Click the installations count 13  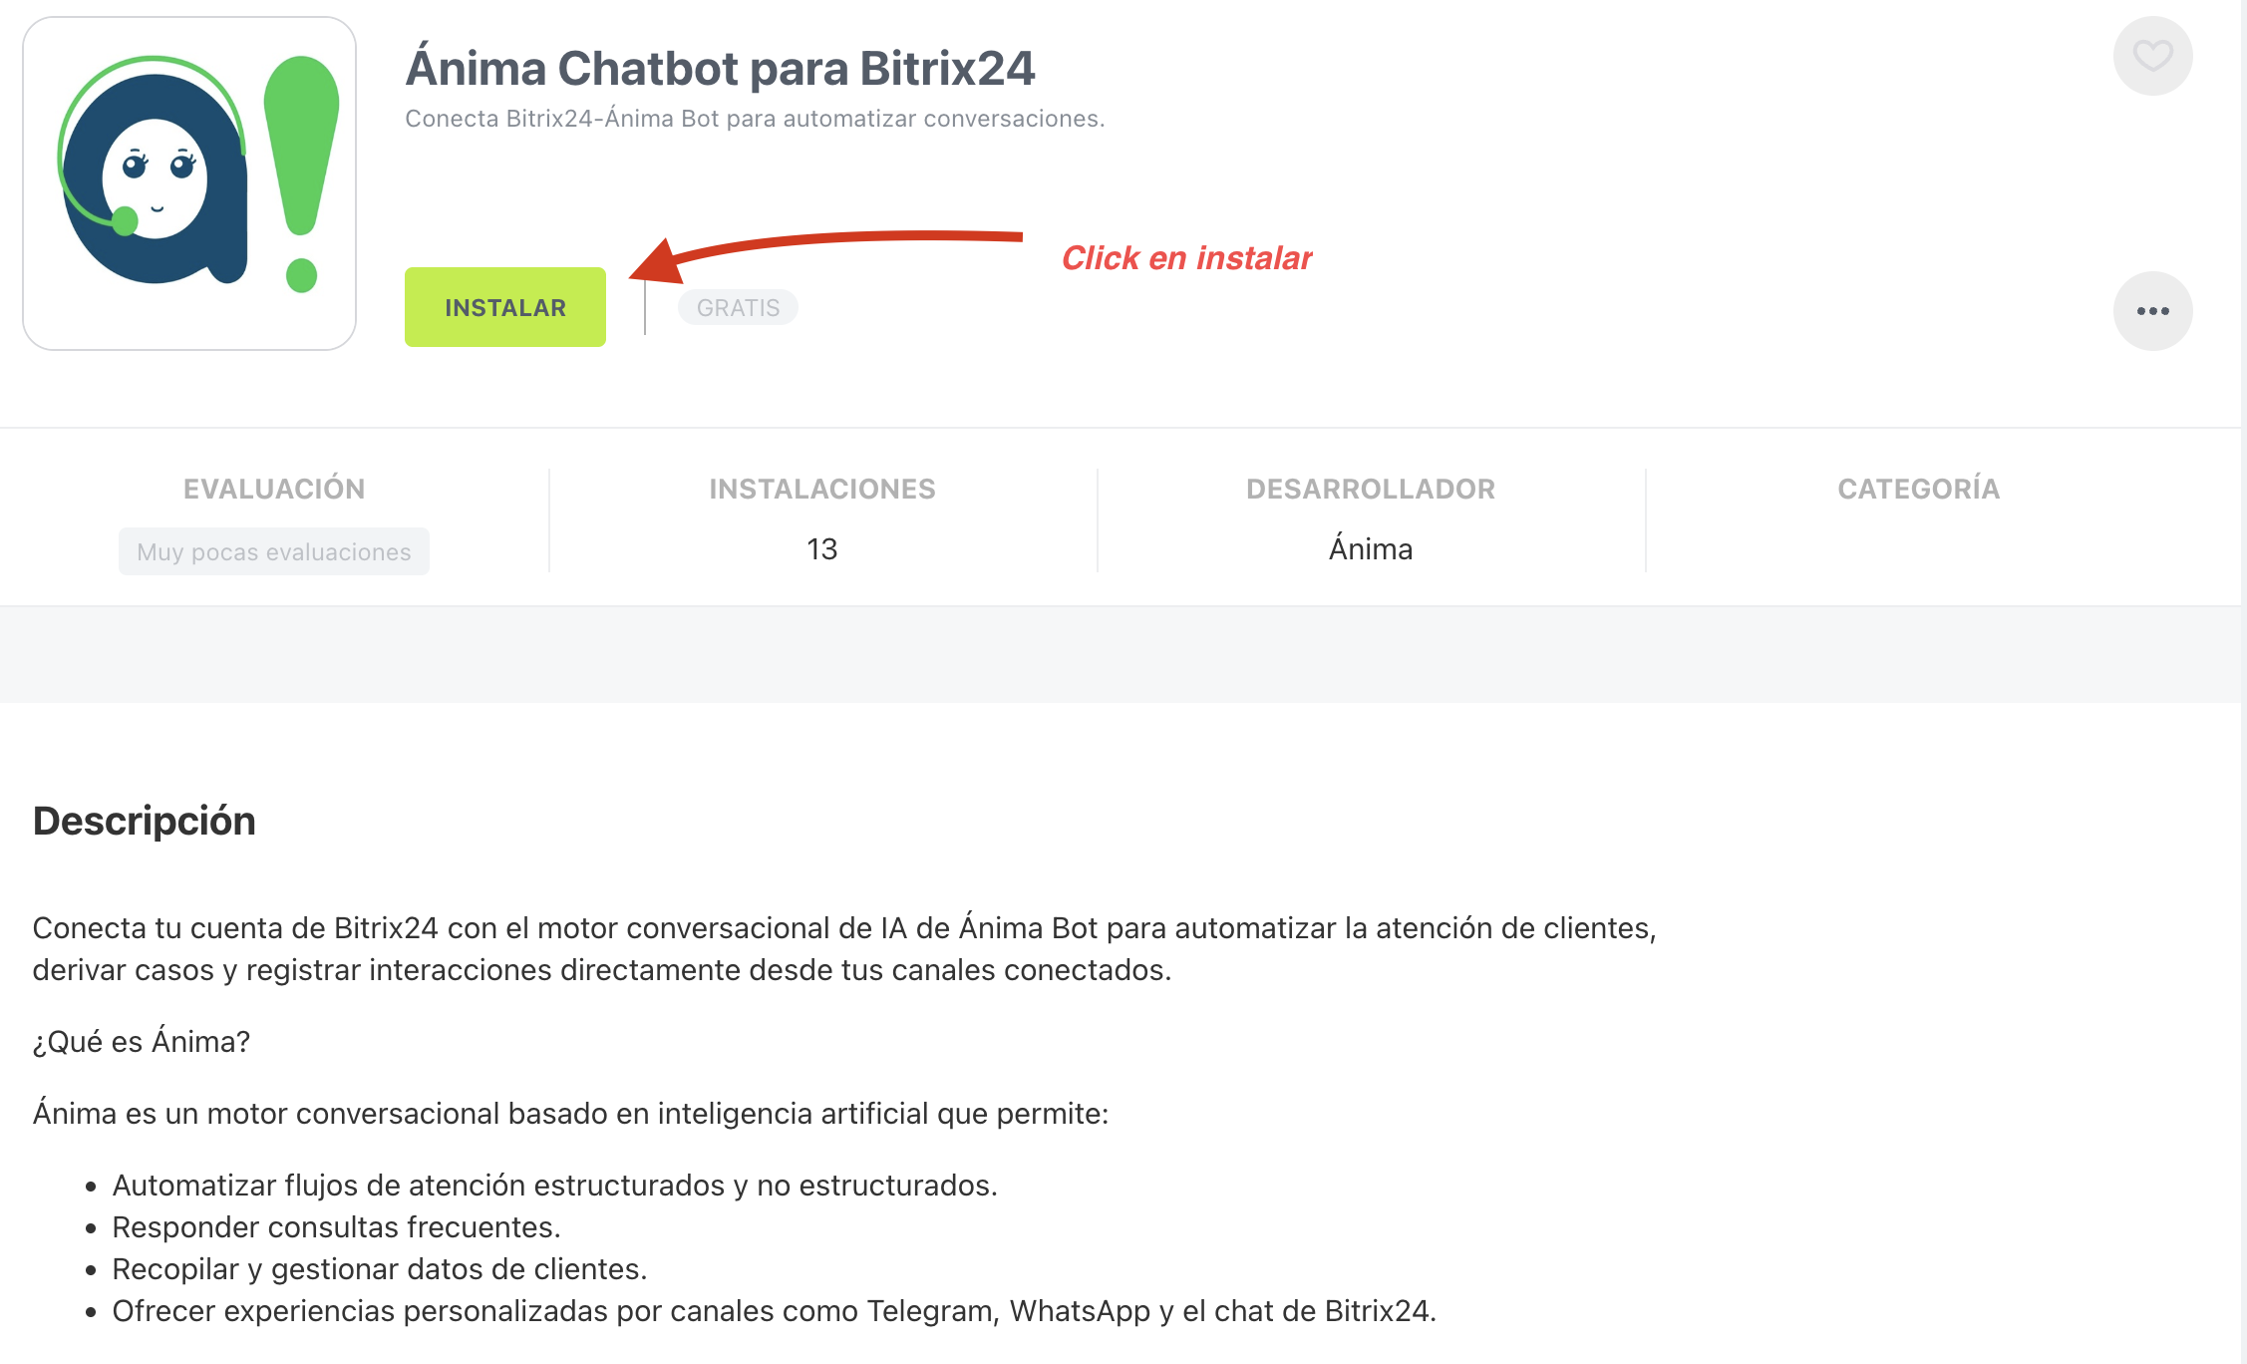(x=822, y=549)
